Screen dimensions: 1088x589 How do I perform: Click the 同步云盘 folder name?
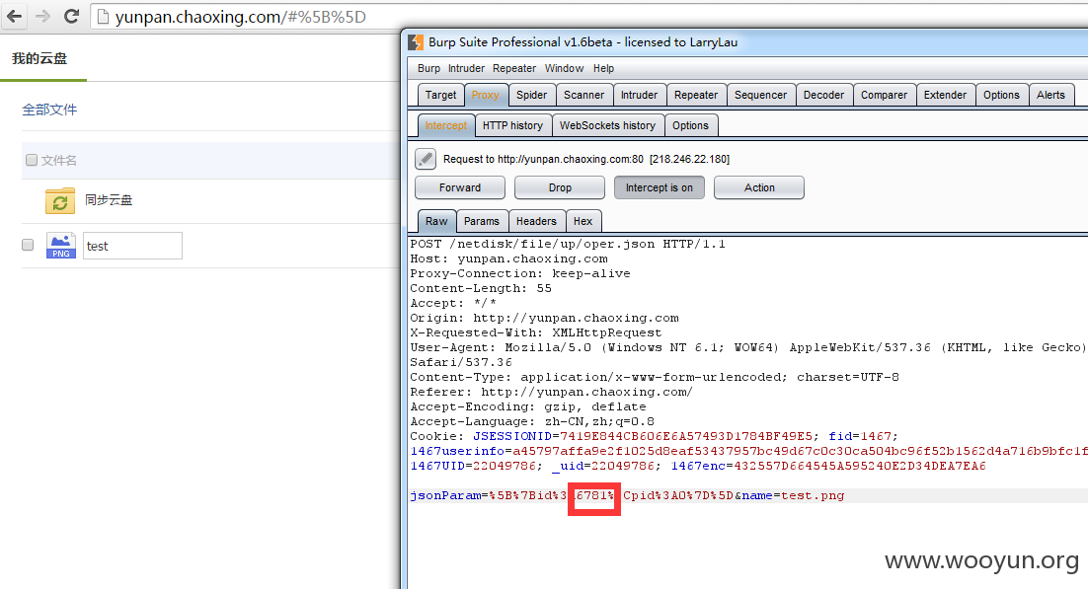coord(109,200)
